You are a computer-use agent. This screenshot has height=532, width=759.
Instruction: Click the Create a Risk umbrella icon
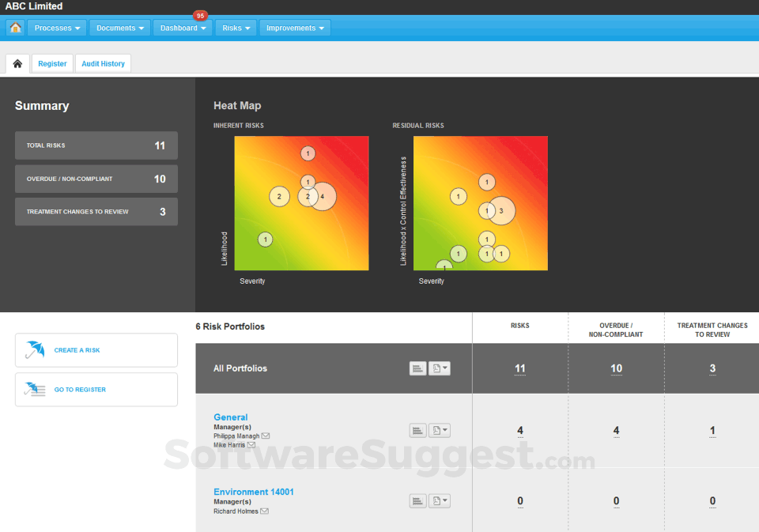pyautogui.click(x=35, y=349)
